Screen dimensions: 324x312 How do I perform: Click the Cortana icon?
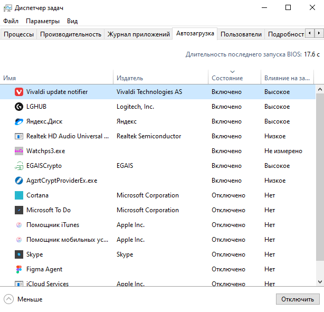click(x=19, y=195)
